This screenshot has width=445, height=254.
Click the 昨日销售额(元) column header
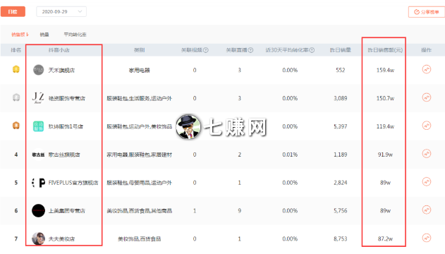(385, 50)
